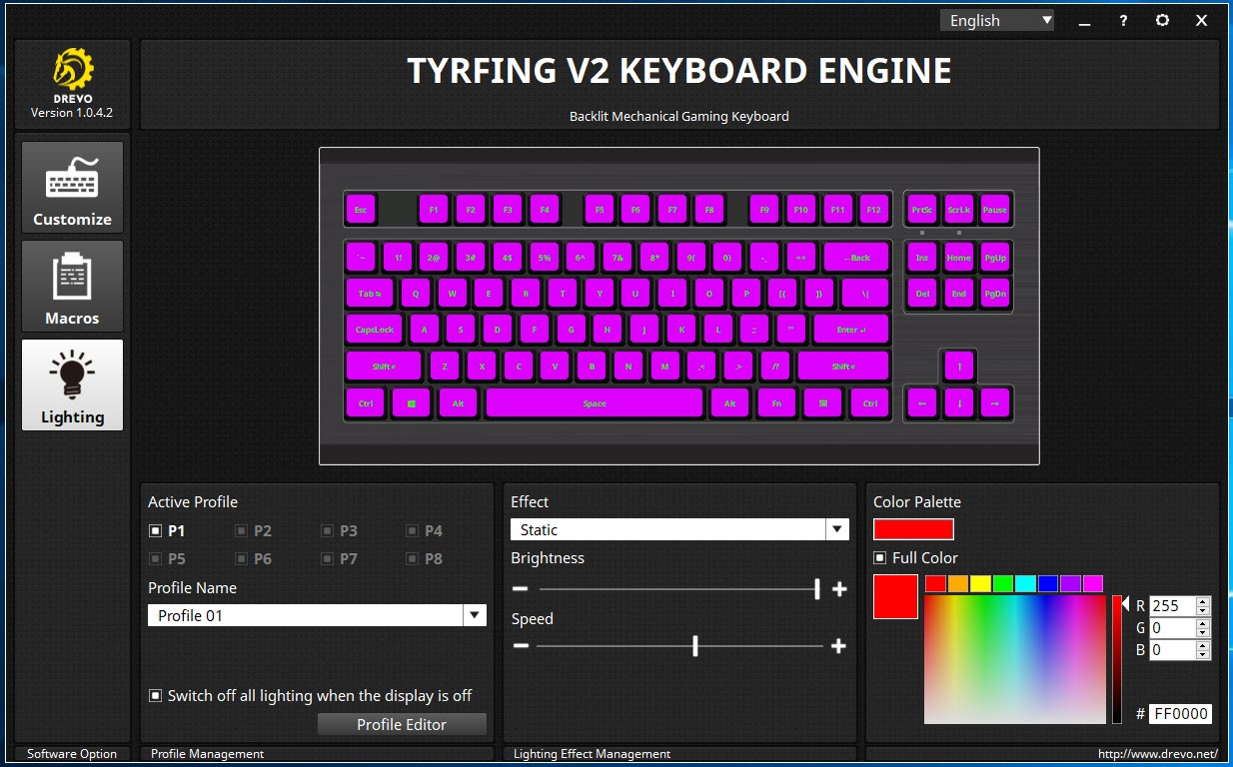
Task: Pick the cyan preset color swatch
Action: pyautogui.click(x=1025, y=584)
